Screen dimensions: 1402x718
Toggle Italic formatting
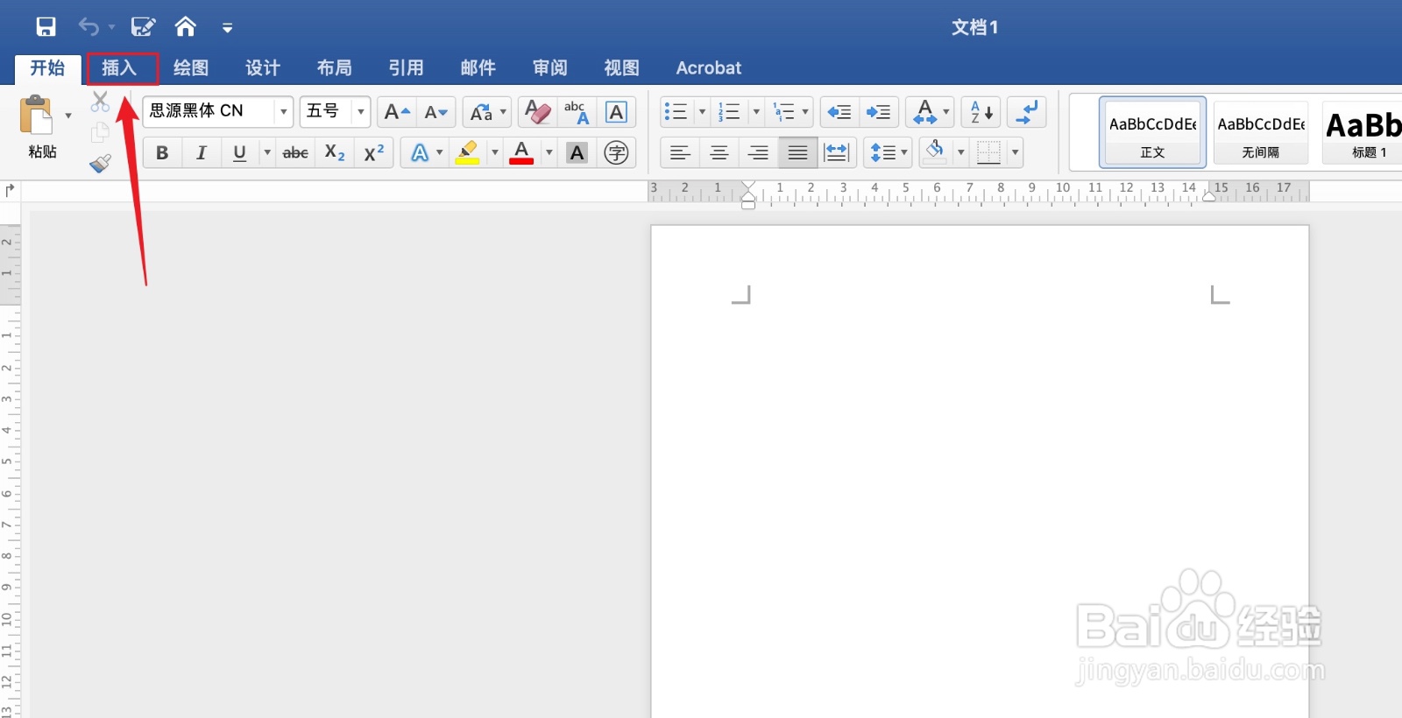[x=201, y=152]
